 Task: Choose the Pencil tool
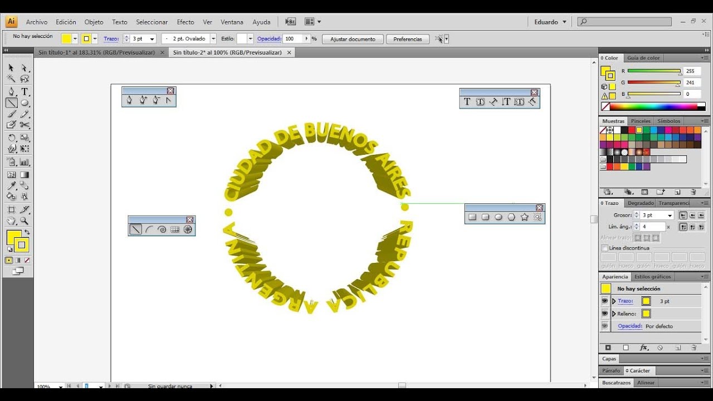[x=25, y=114]
